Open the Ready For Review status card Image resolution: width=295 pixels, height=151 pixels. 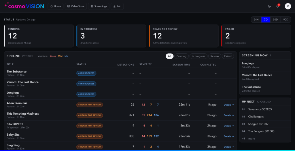point(184,36)
